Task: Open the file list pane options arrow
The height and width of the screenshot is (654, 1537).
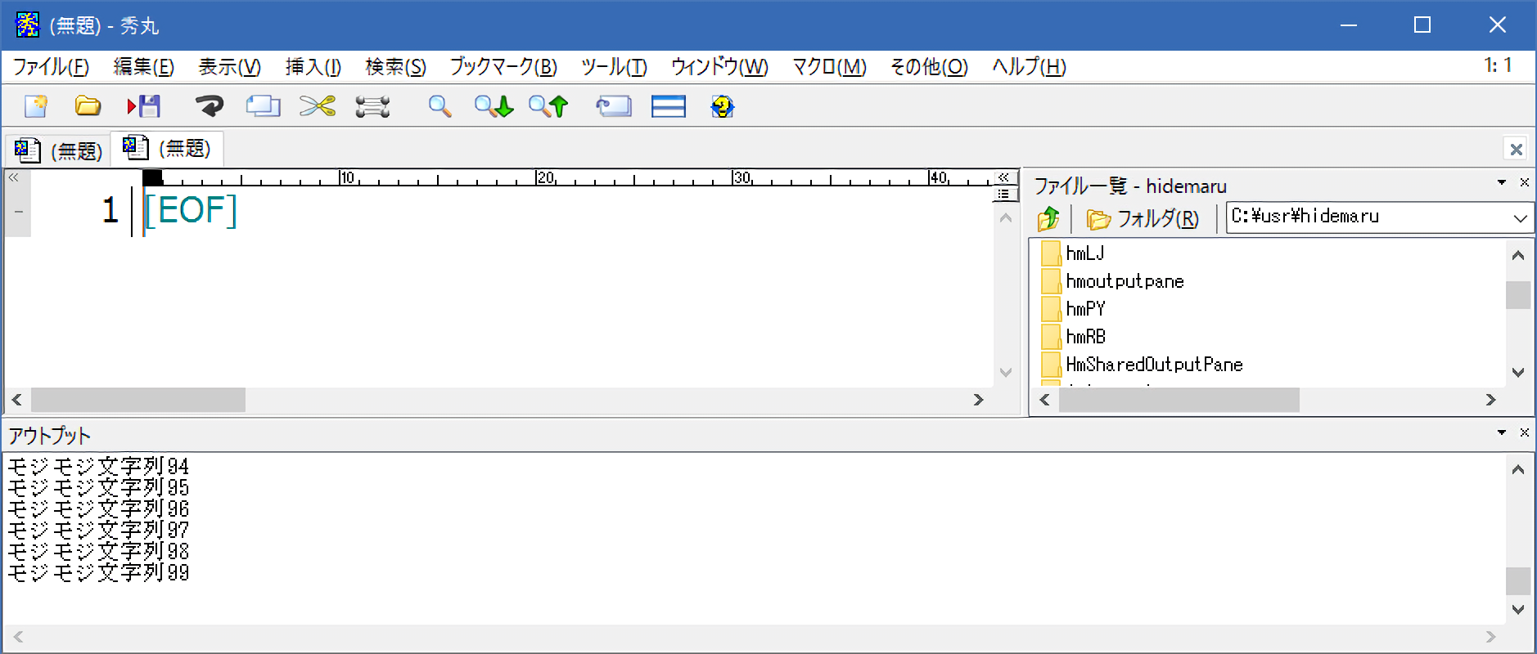Action: pyautogui.click(x=1502, y=182)
